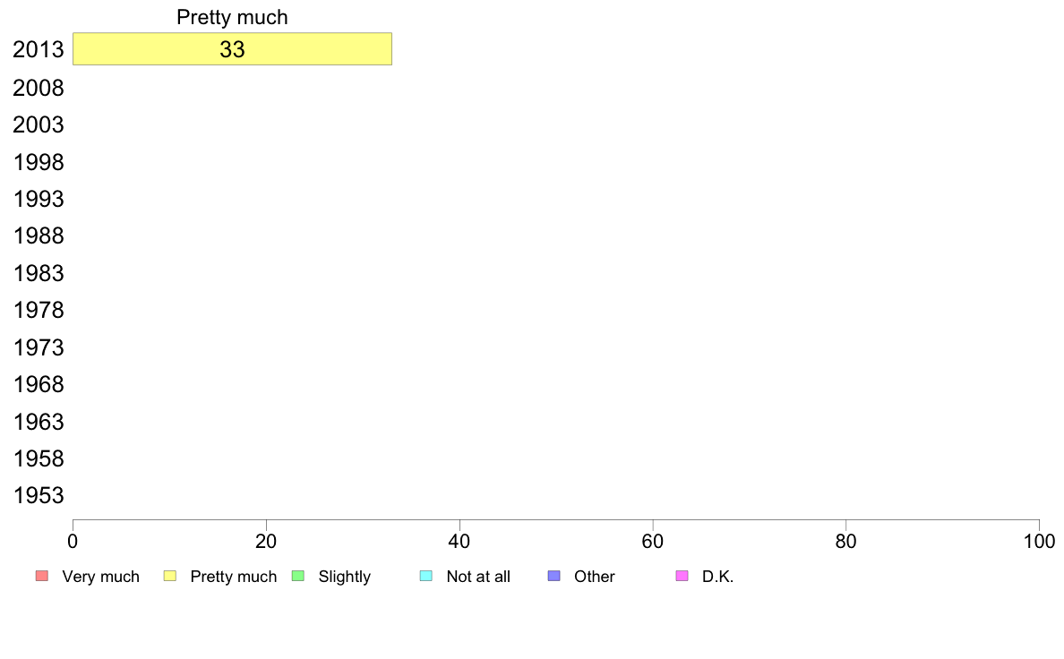
Task: Click the Not at all legend text
Action: (x=477, y=577)
